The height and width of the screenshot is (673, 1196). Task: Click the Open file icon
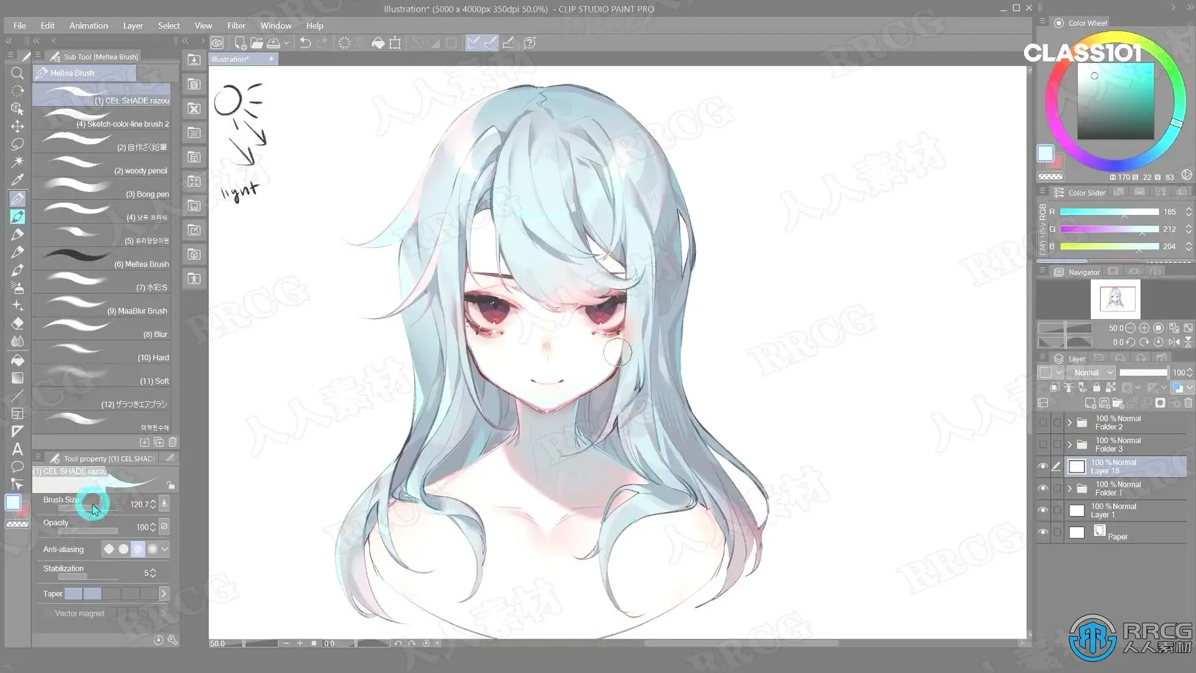[256, 43]
